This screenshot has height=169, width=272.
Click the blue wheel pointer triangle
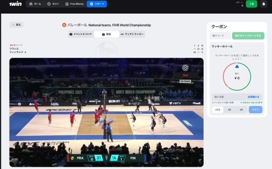[237, 67]
